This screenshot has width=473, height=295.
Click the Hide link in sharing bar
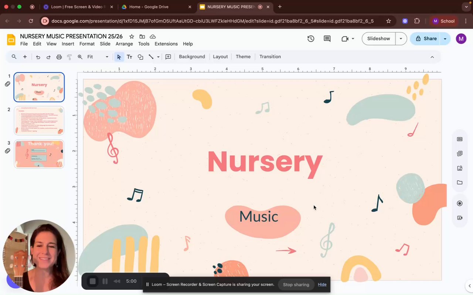coord(322,285)
